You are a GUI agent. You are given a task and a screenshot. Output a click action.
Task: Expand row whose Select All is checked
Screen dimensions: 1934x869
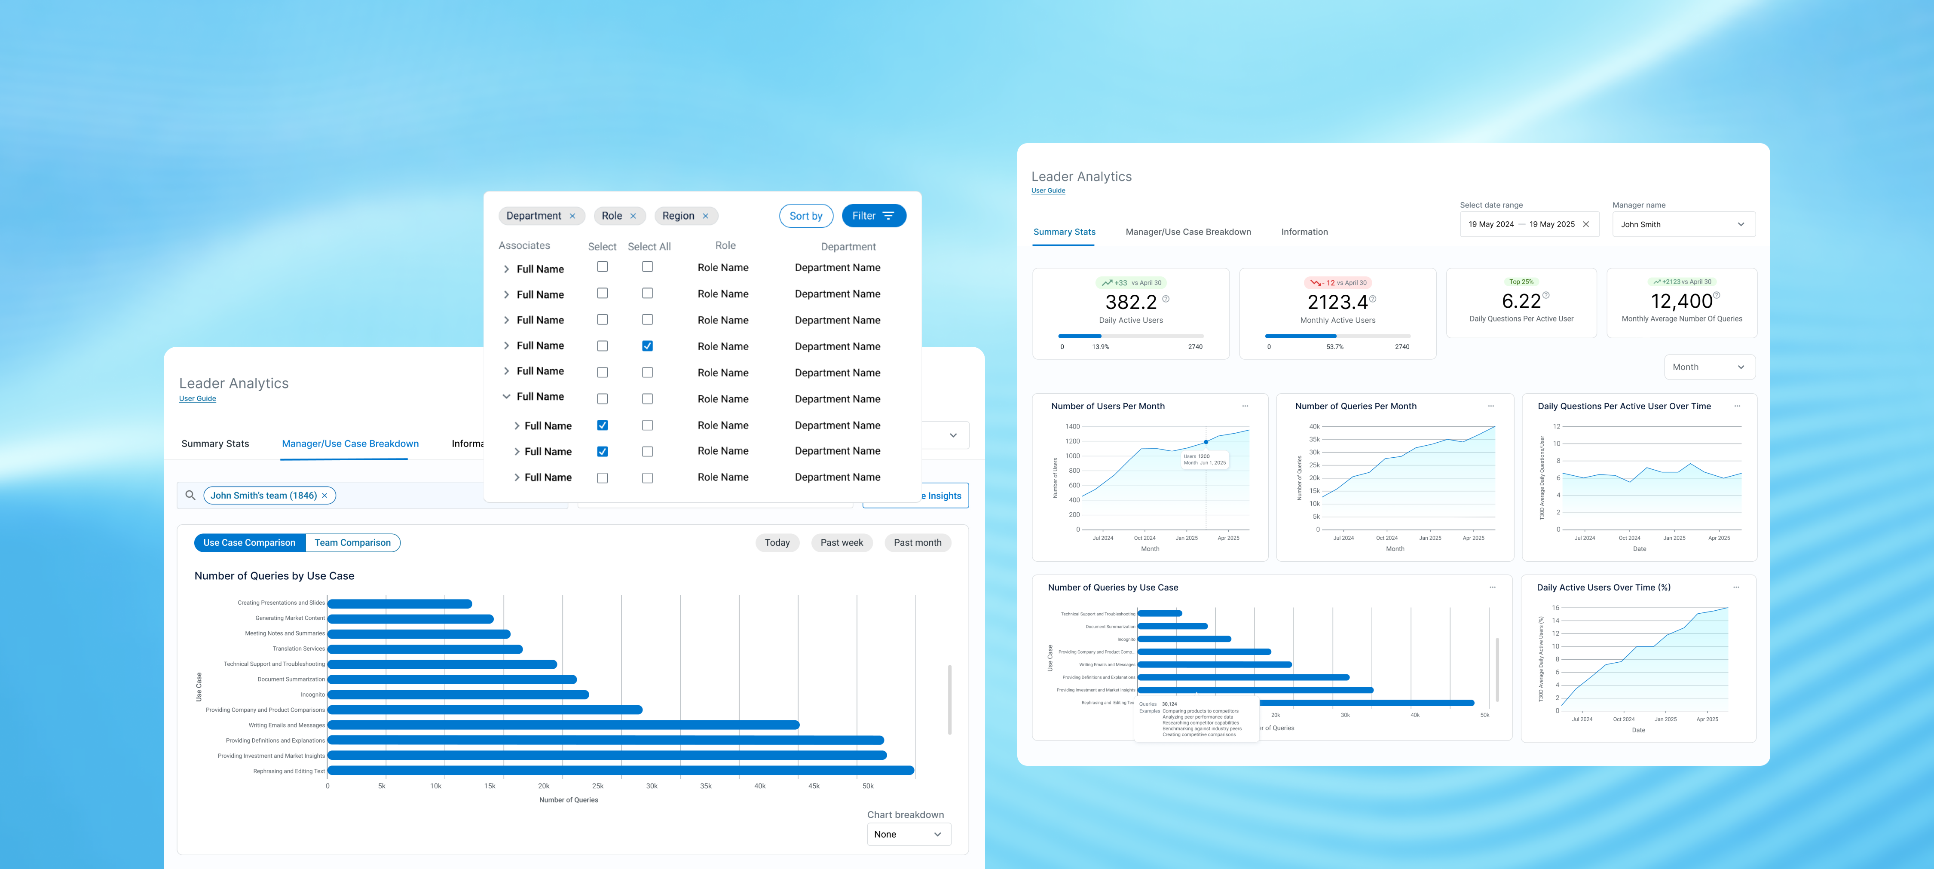coord(506,346)
